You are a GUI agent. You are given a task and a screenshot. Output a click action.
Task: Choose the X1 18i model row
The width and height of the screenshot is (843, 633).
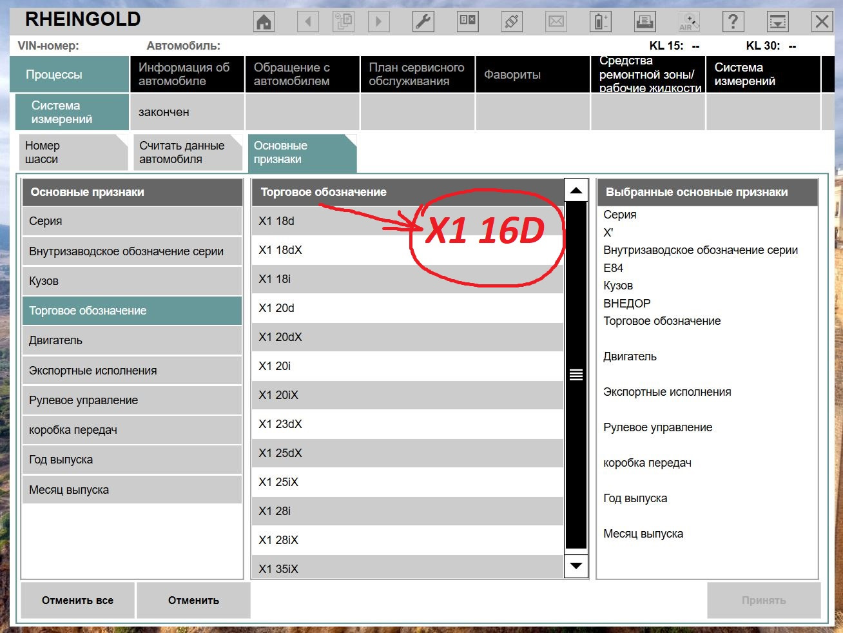[x=408, y=279]
